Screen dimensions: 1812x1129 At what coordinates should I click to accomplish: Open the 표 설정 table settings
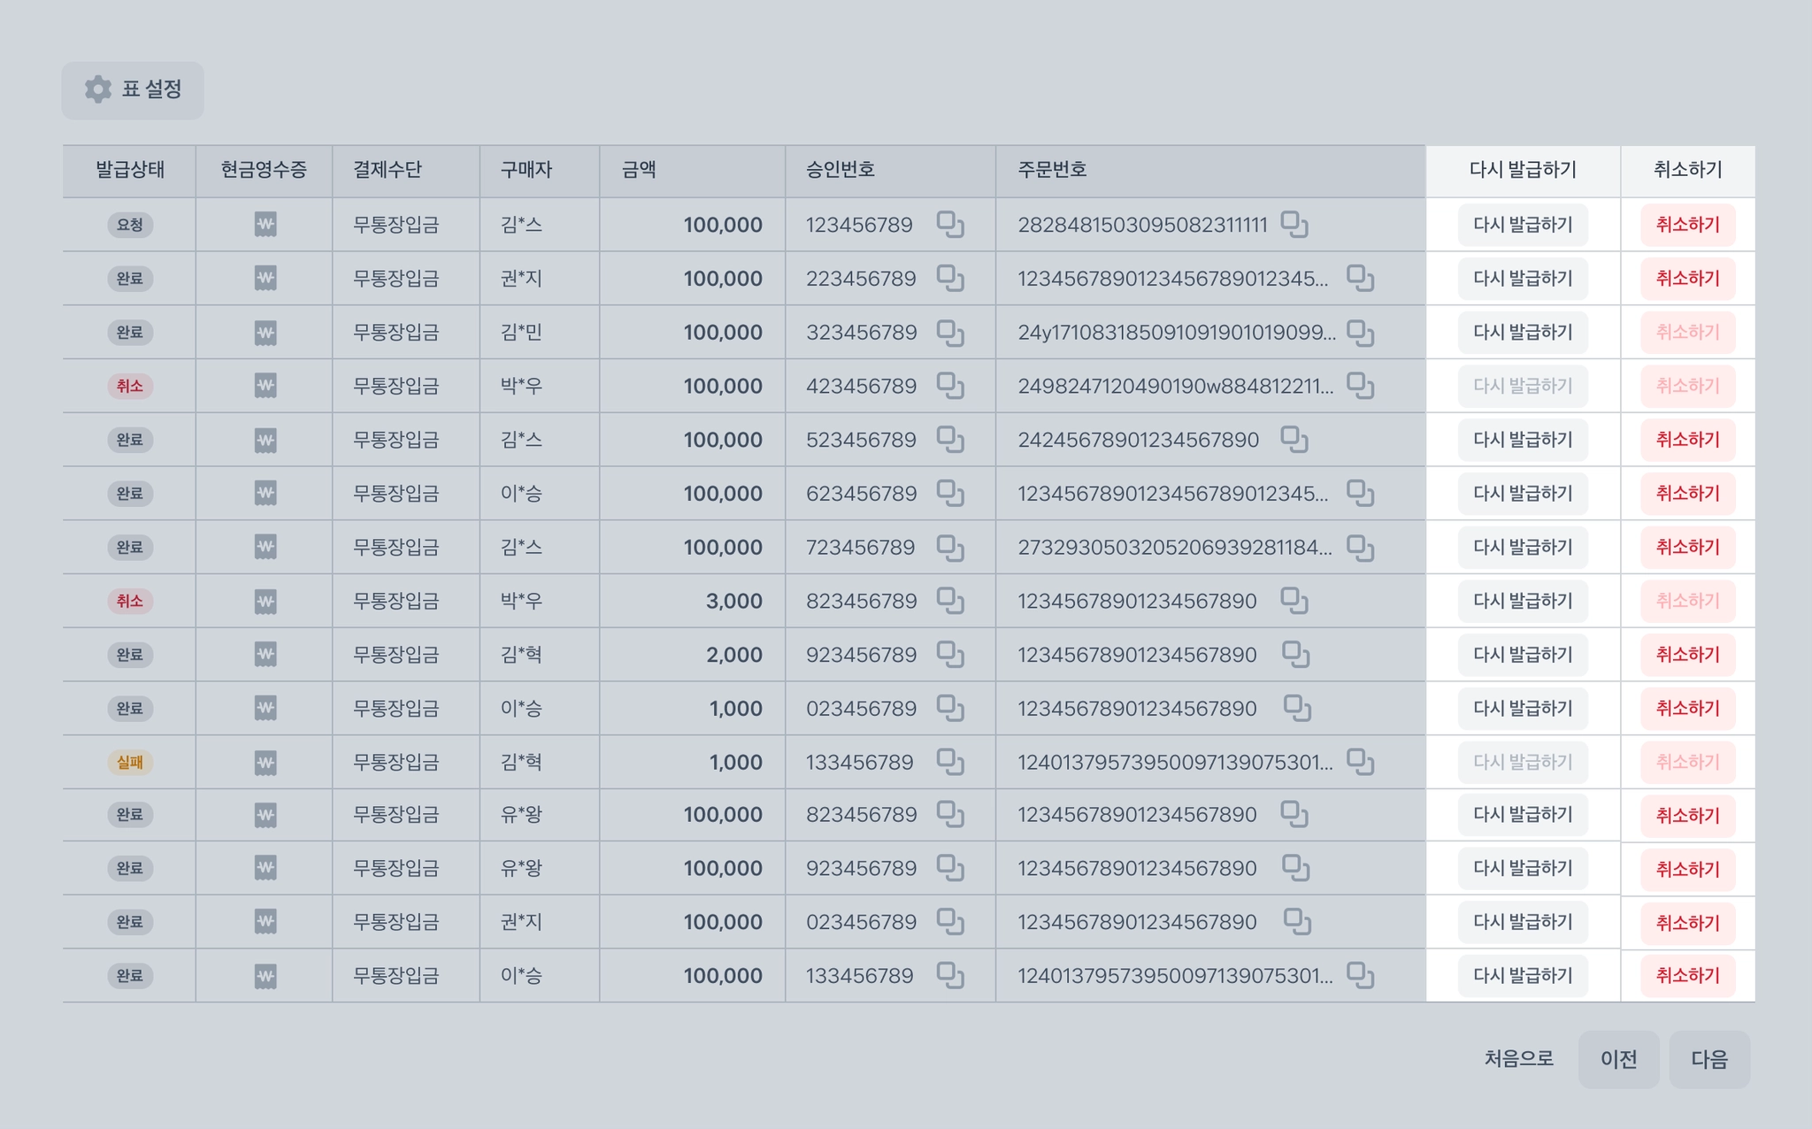(x=133, y=90)
